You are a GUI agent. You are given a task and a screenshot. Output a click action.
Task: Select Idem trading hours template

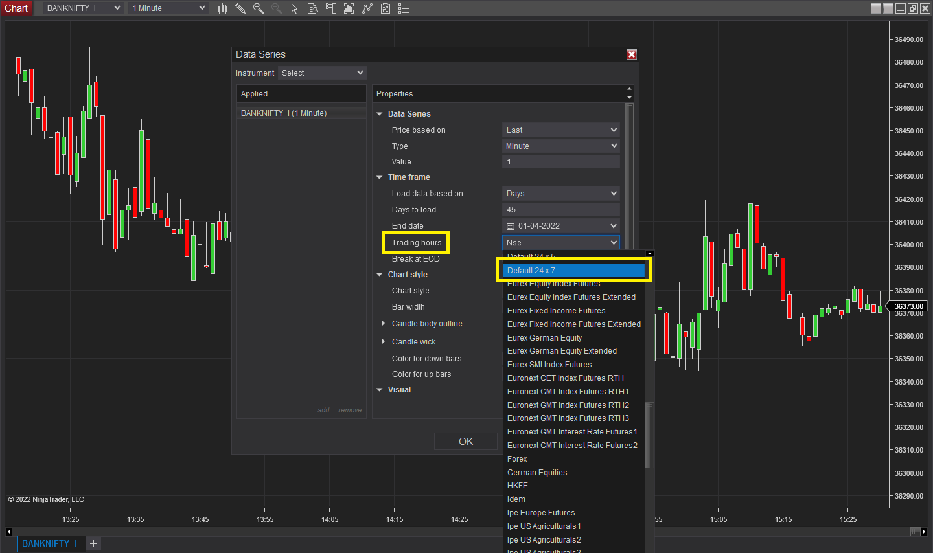coord(574,499)
